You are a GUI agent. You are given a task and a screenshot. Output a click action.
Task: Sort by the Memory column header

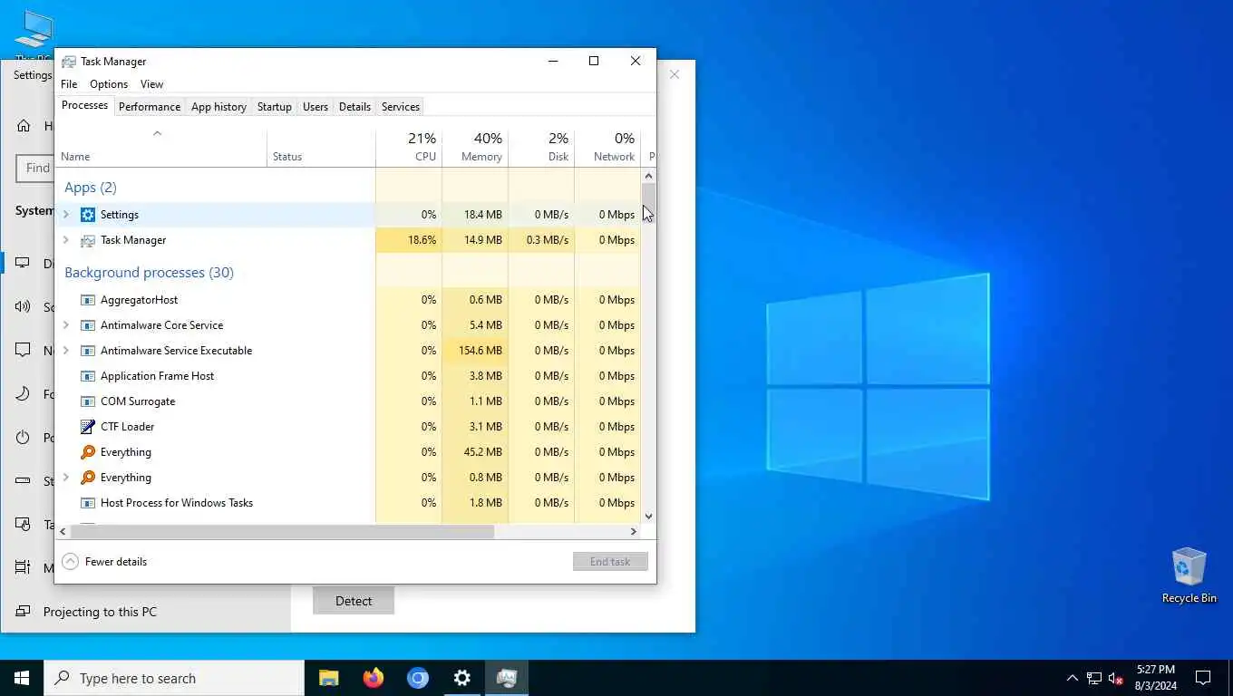click(x=475, y=148)
